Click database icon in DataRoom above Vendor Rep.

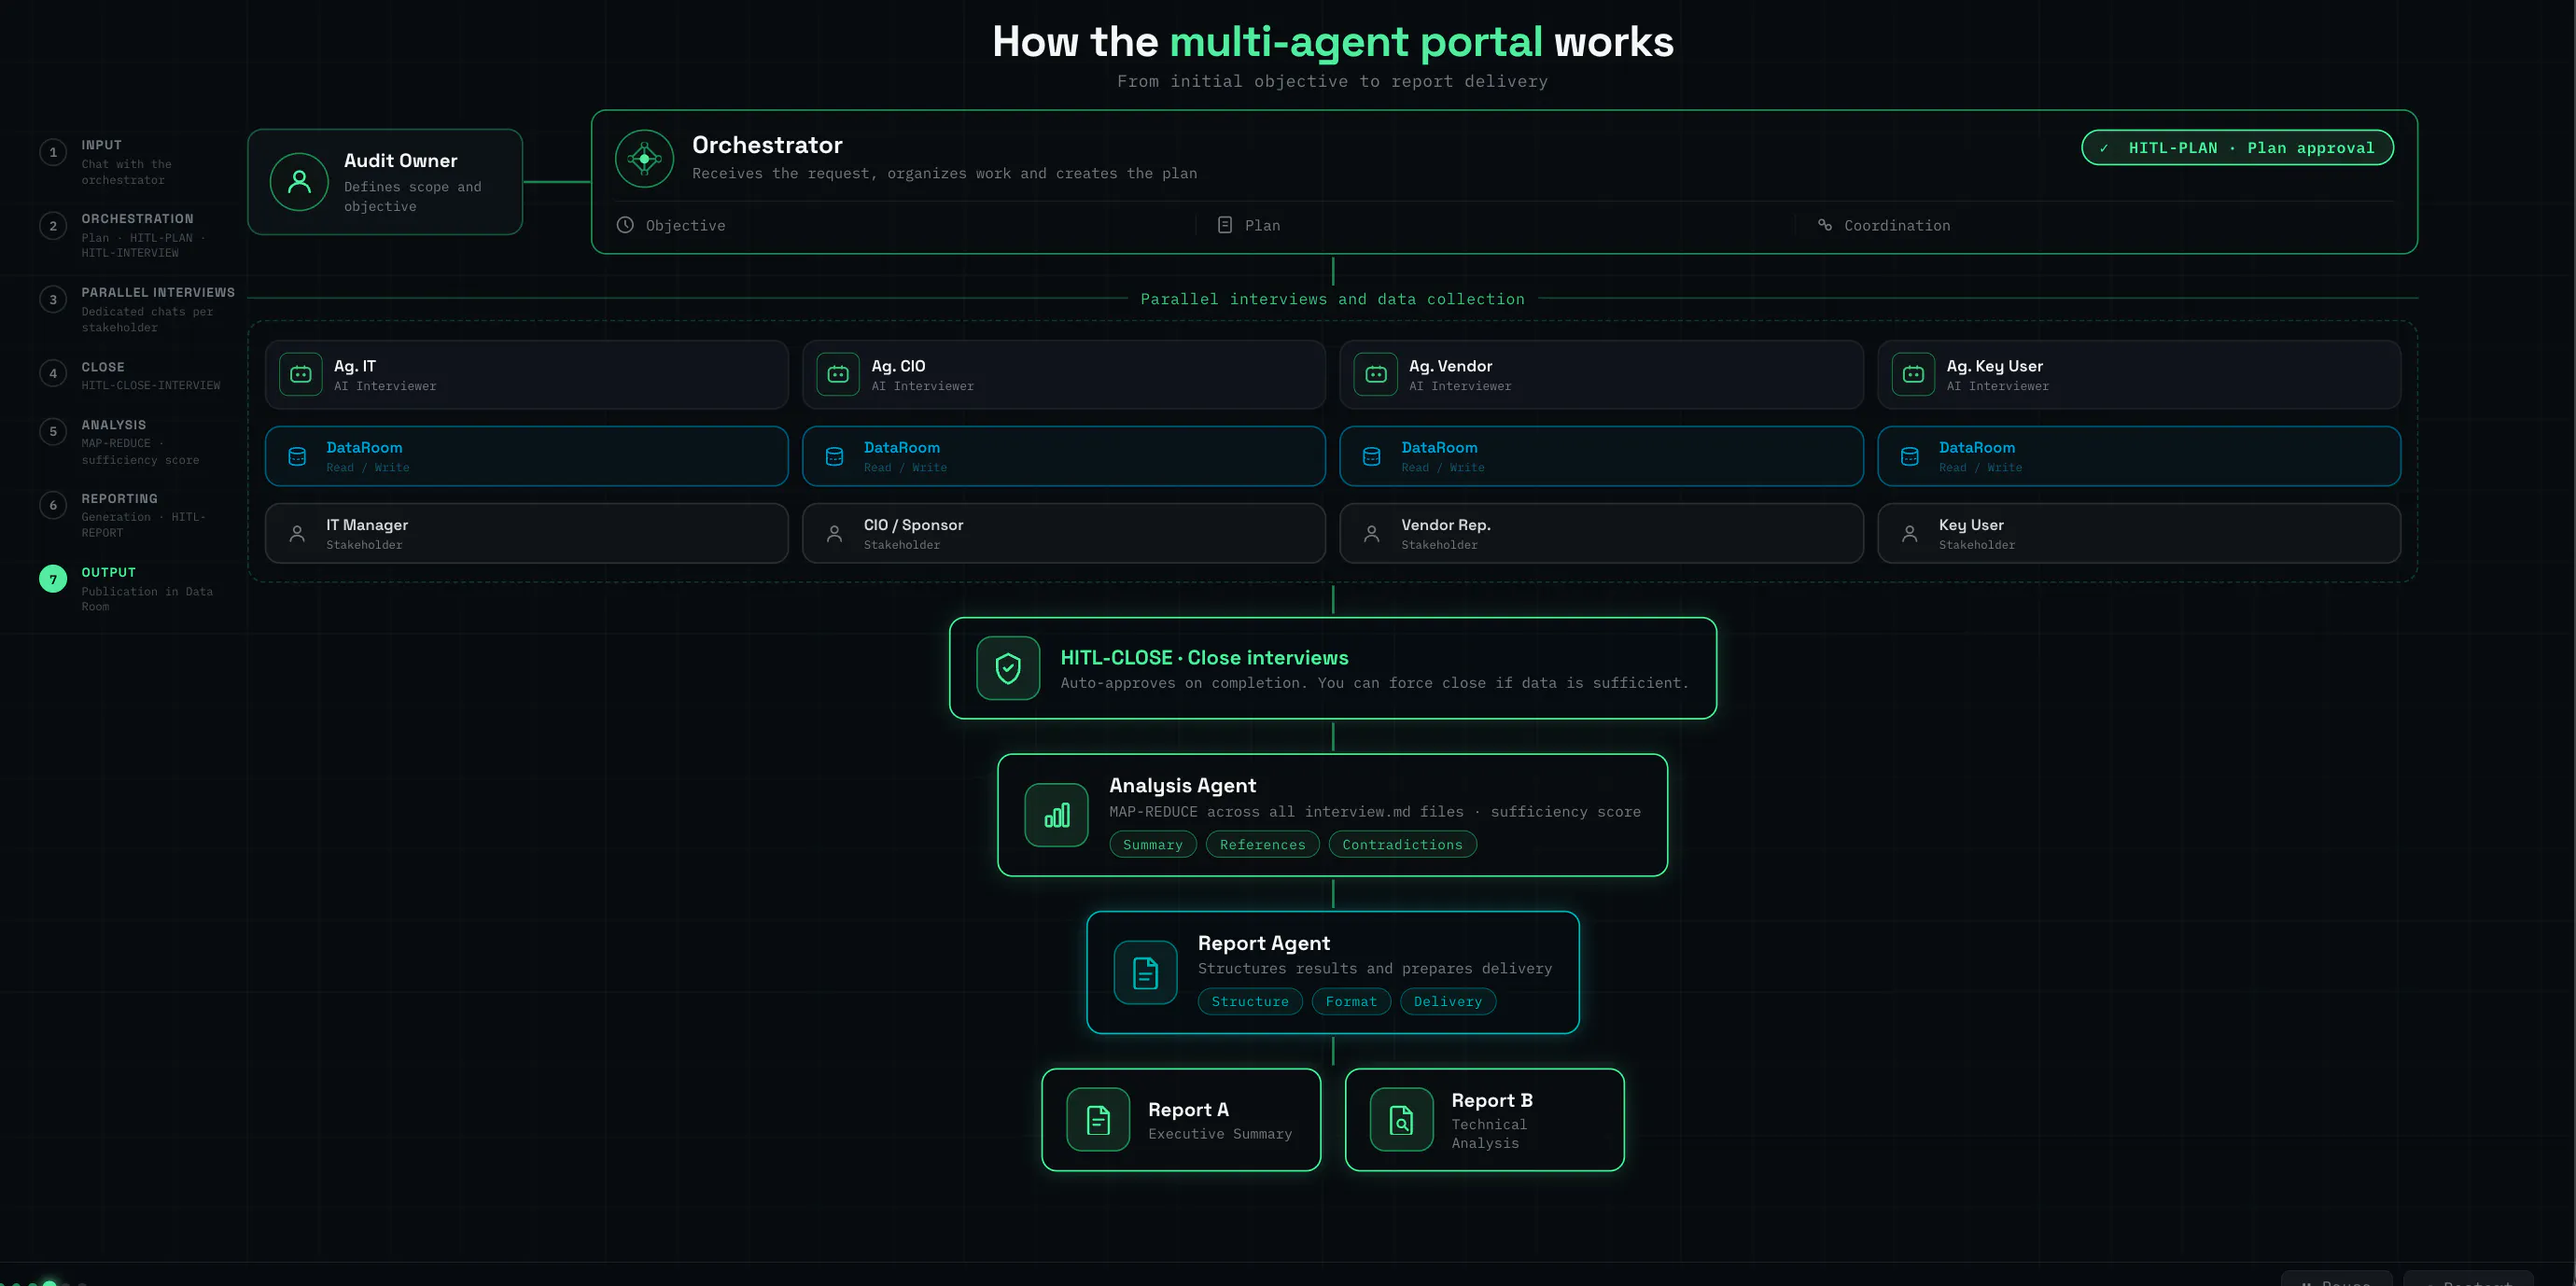1372,456
